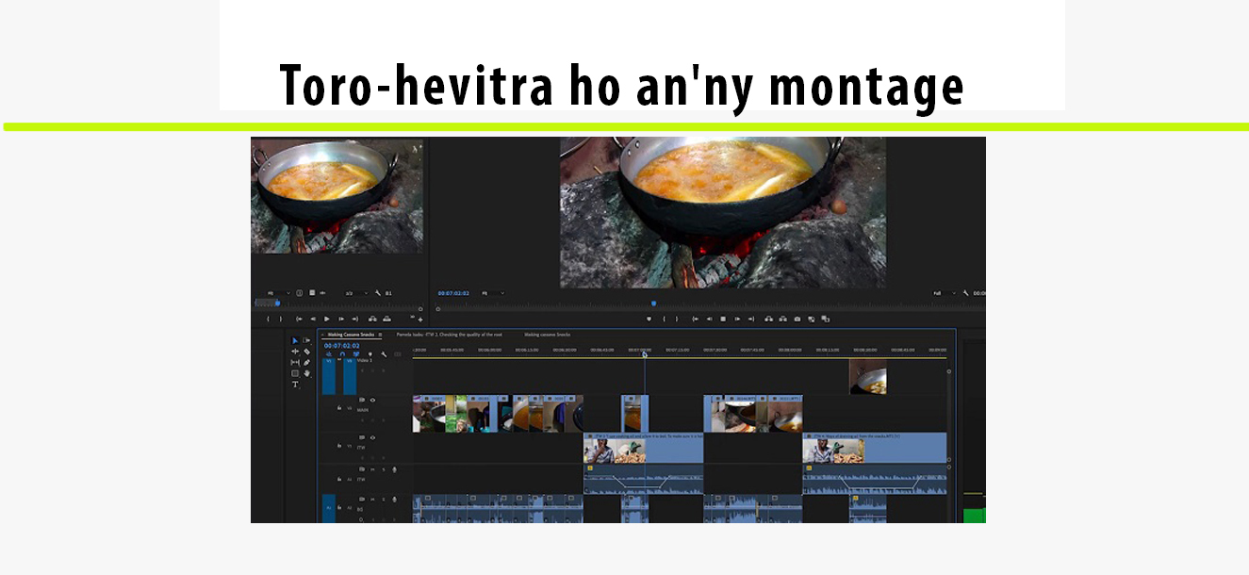Viewport: 1249px width, 575px height.
Task: Click Extract button in Program monitor
Action: click(783, 319)
